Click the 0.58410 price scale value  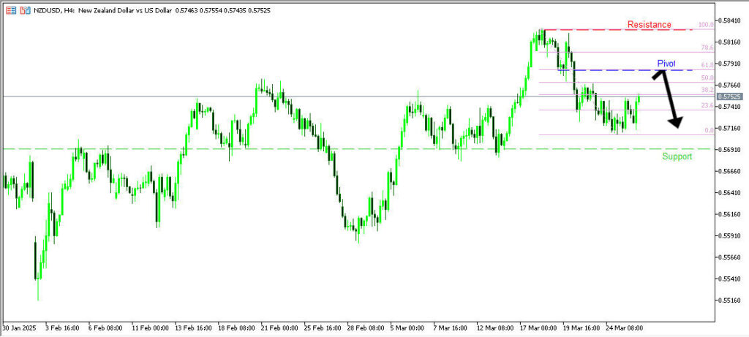tap(731, 20)
